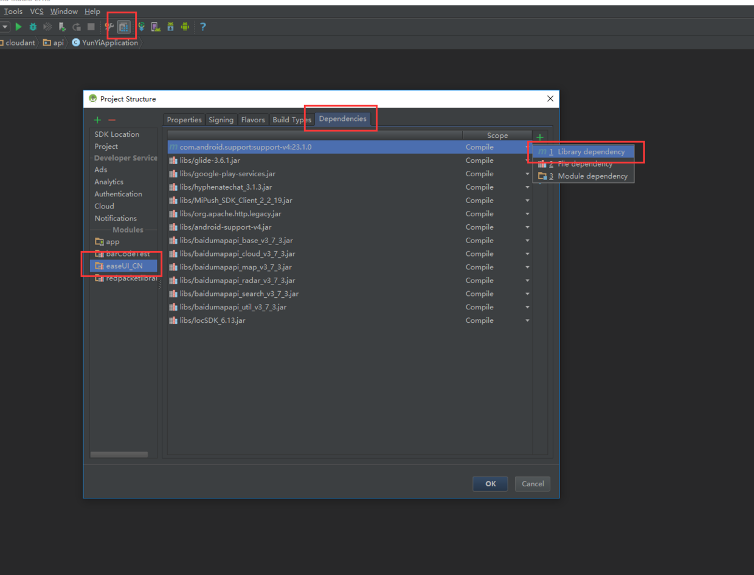Click the Scope column header
The height and width of the screenshot is (575, 754).
click(x=497, y=136)
